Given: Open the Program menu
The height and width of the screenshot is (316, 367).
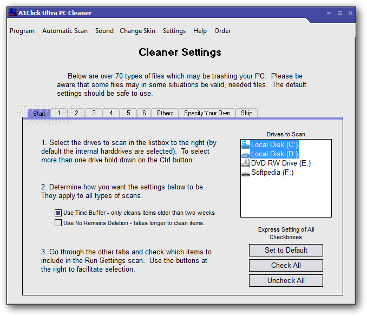Looking at the screenshot, I should coord(22,31).
